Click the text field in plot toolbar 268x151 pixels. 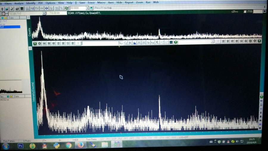tap(100, 43)
